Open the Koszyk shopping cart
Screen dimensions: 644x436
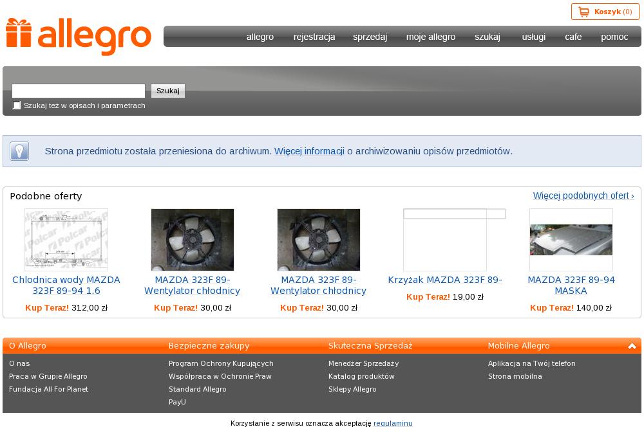(x=605, y=12)
